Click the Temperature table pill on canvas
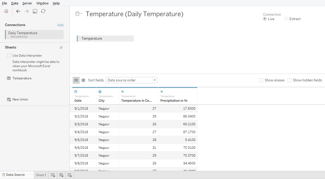325x179 pixels. click(105, 39)
